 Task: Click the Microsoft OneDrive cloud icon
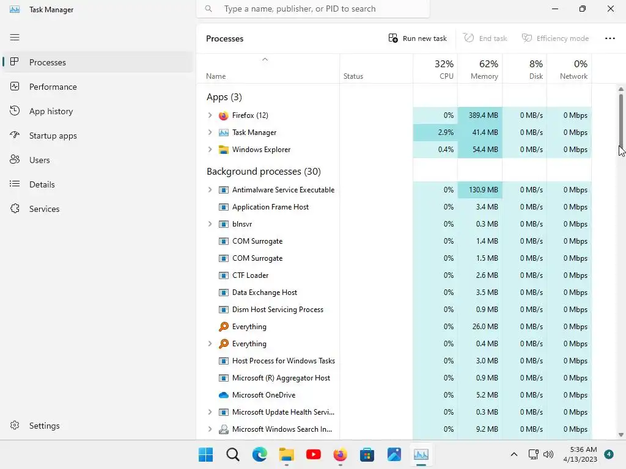point(224,395)
